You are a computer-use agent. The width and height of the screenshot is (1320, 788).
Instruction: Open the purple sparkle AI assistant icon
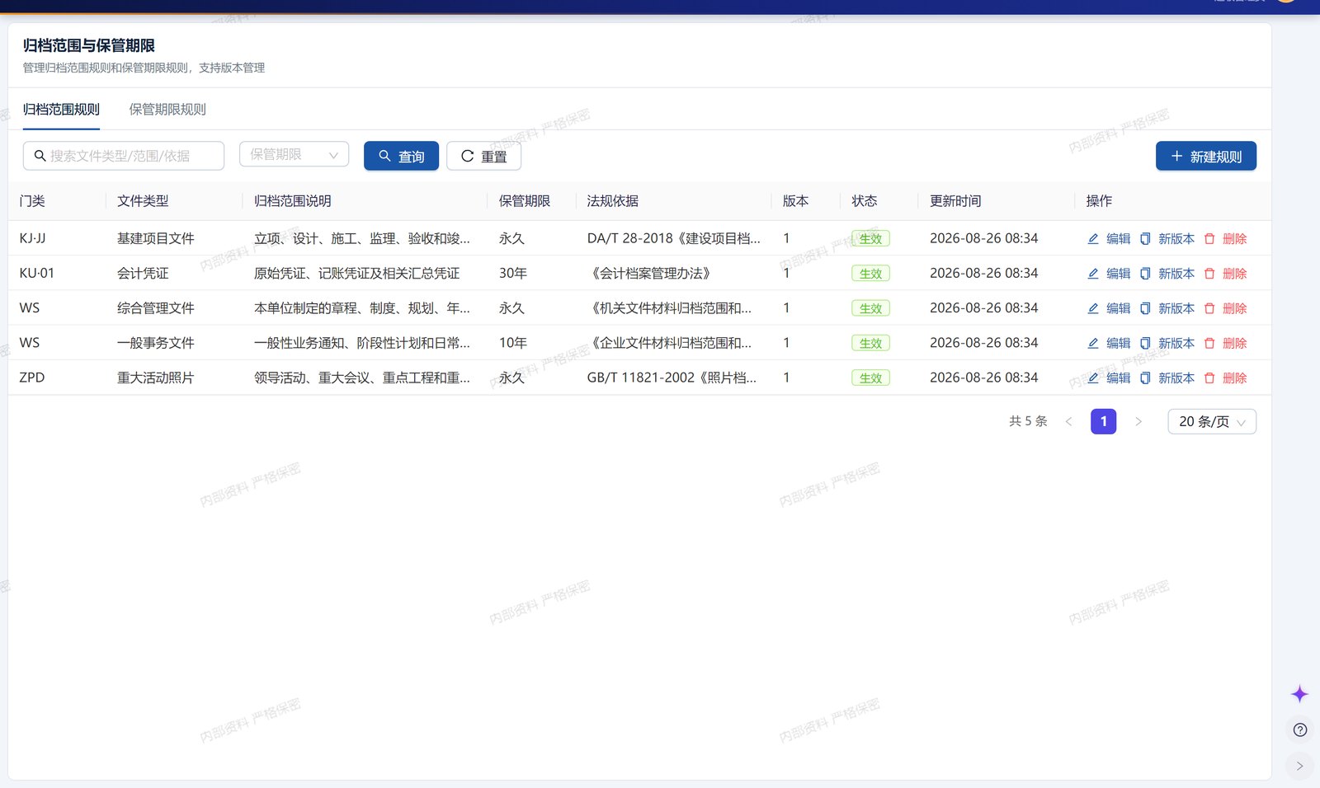1299,694
